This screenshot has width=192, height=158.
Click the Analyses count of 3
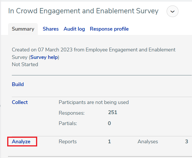[187, 142]
